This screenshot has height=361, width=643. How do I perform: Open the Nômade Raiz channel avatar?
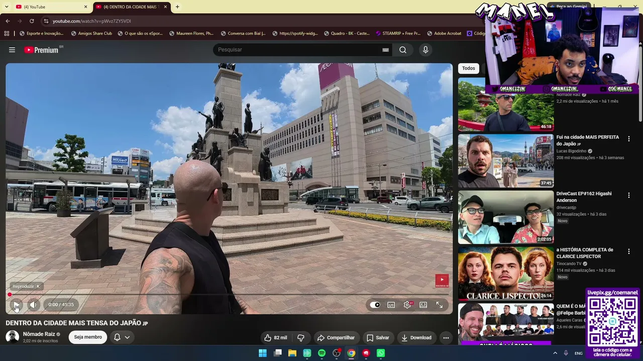tap(12, 337)
